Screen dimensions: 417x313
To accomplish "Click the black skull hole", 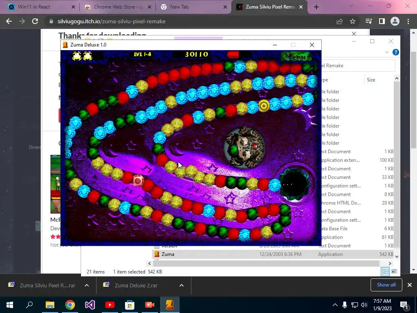I will pyautogui.click(x=294, y=184).
